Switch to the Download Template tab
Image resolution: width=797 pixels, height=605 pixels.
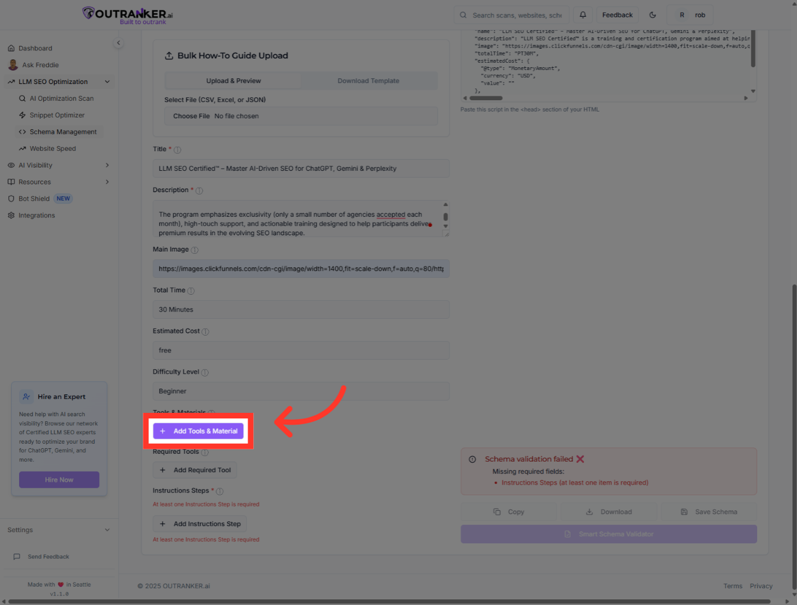368,81
